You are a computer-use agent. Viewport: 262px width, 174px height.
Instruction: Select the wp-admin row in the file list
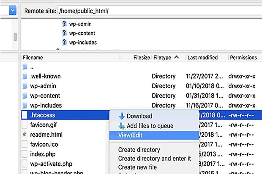pyautogui.click(x=141, y=86)
